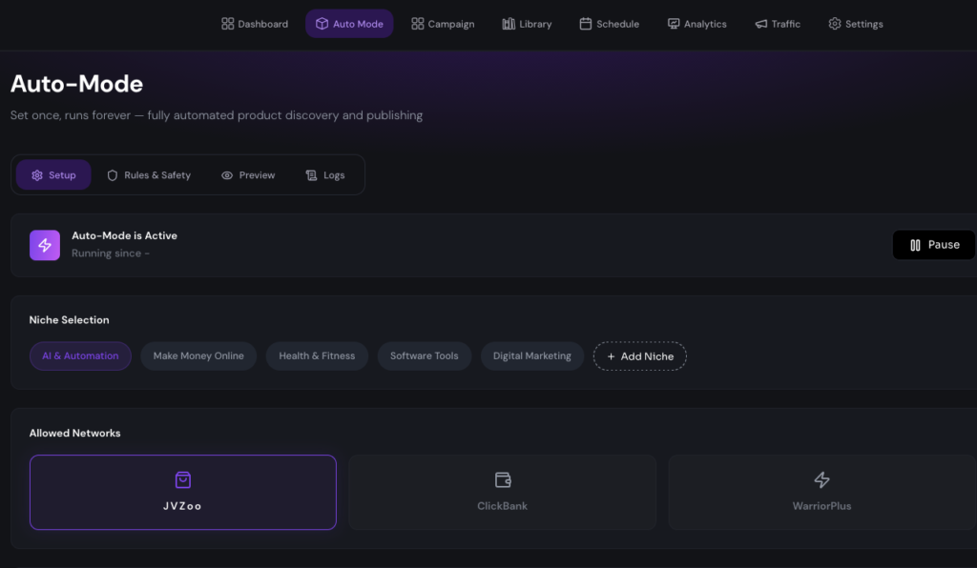The width and height of the screenshot is (977, 568).
Task: Click the Add Niche button
Action: pyautogui.click(x=640, y=355)
